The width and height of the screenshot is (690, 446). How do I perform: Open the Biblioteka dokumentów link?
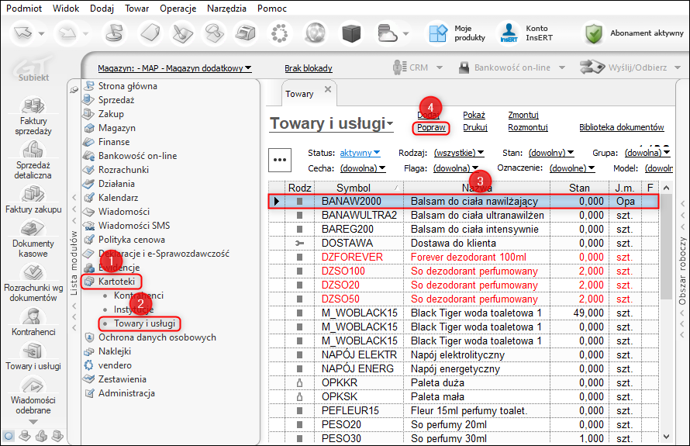(x=621, y=127)
